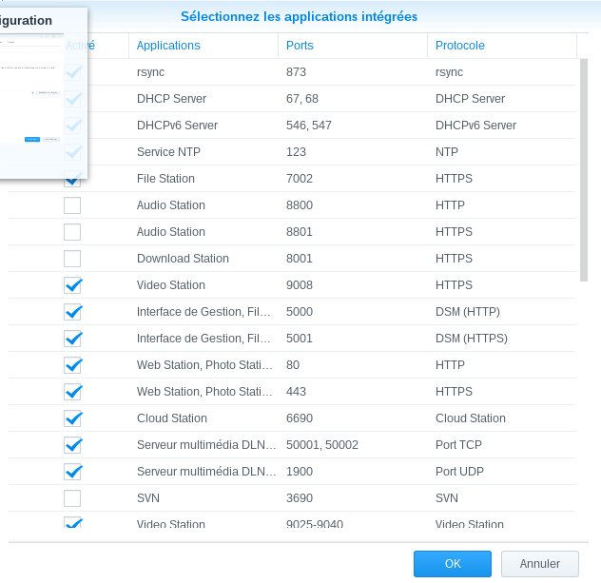Toggle the Cloud Station port 6690 checkbox
601x583 pixels.
coord(72,418)
